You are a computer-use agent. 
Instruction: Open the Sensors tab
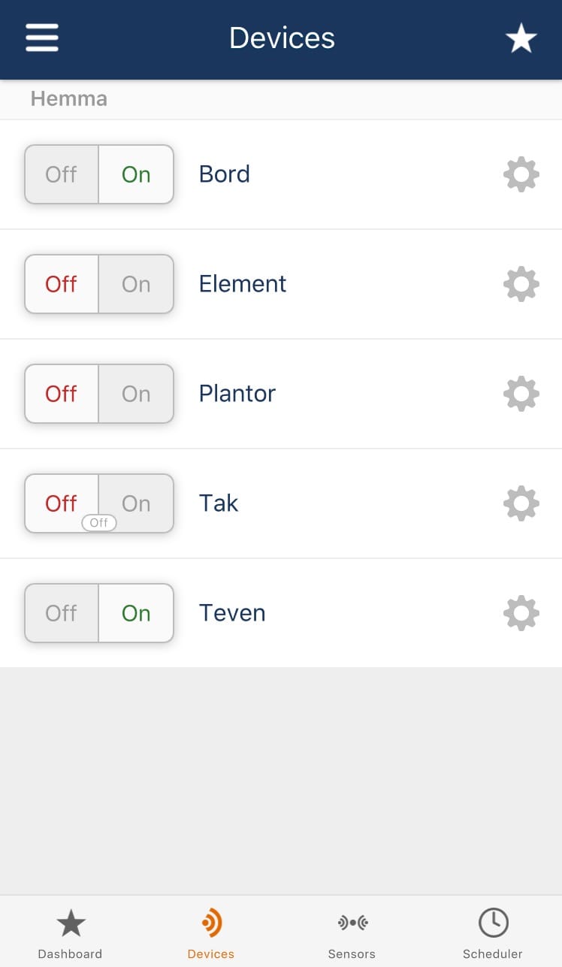click(x=352, y=933)
